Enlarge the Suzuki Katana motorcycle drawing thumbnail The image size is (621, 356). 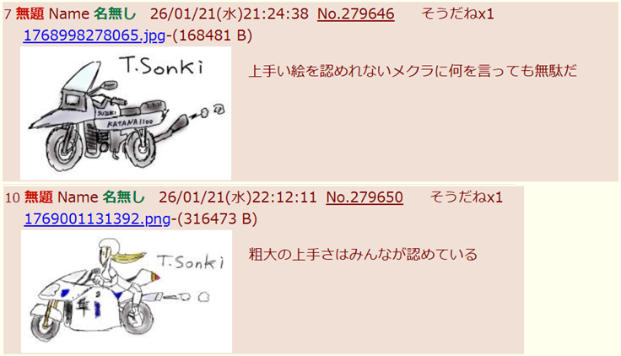coord(126,113)
